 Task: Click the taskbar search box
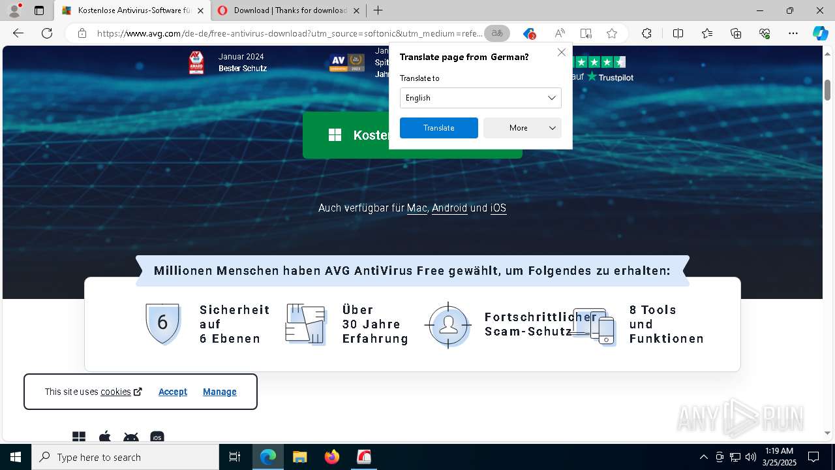[x=125, y=457]
